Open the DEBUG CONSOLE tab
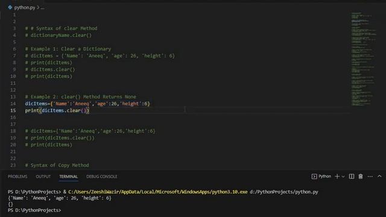 tap(102, 177)
